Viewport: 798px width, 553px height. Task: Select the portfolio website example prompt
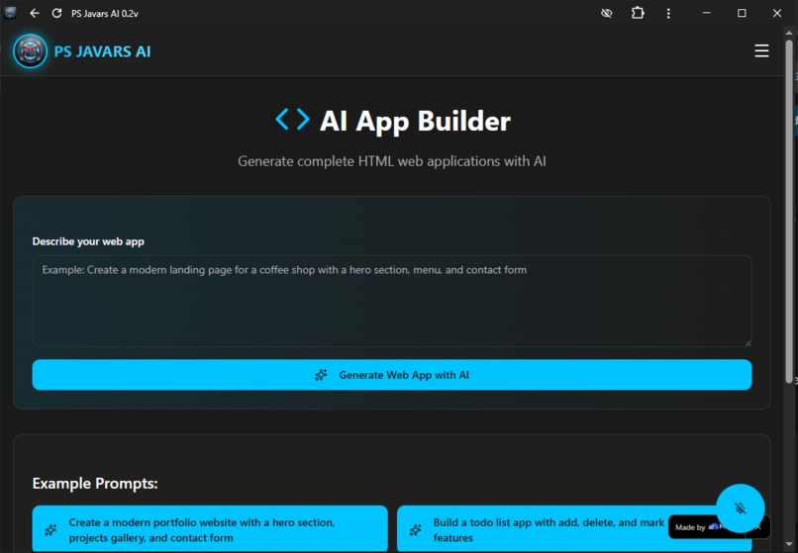[x=210, y=529]
